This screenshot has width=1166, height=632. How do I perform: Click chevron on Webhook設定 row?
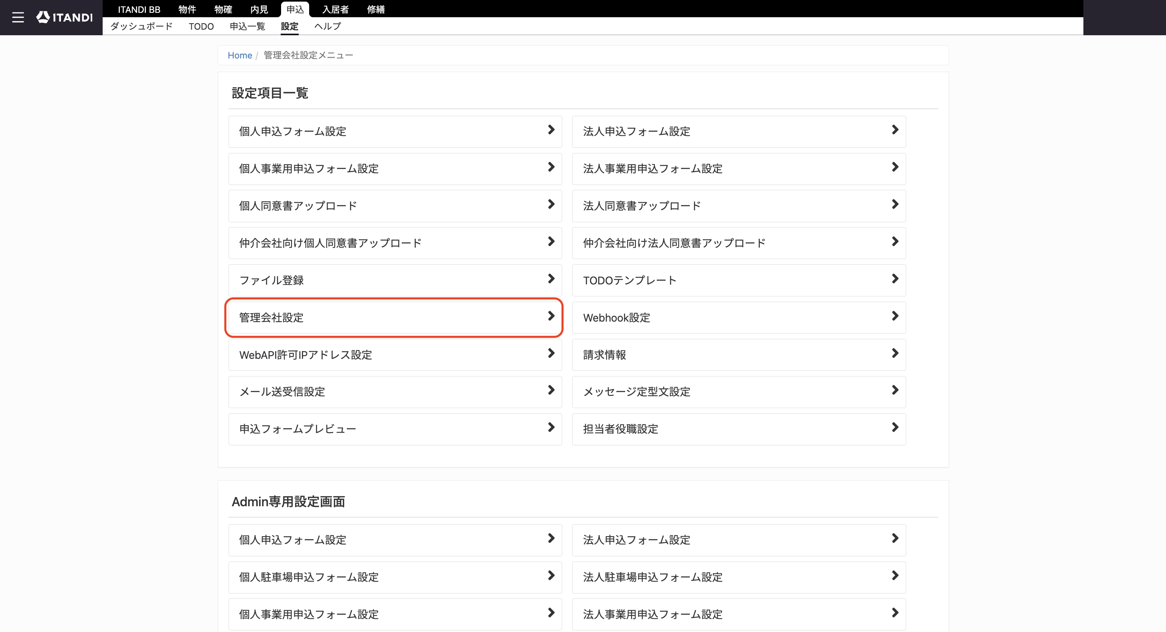pos(895,316)
